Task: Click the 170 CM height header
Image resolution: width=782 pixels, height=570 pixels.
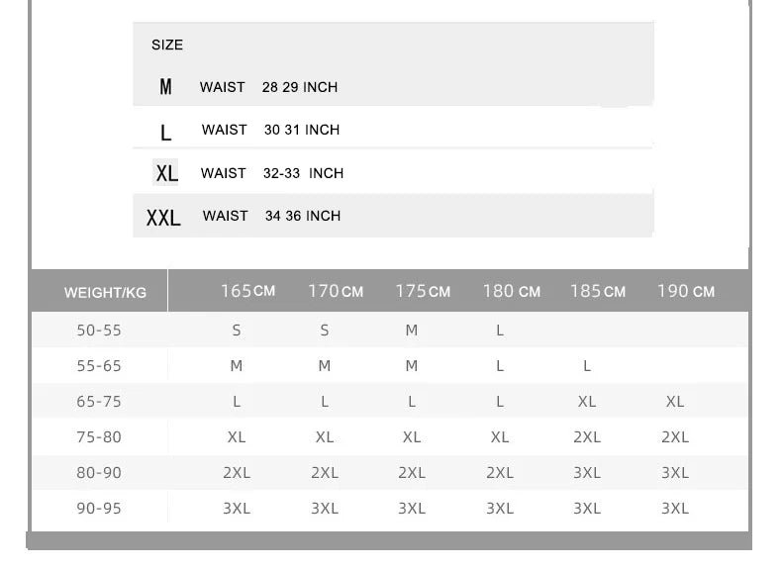Action: click(336, 291)
